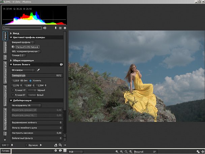205x154 pixels.
Task: Collapse the Дебайеризация section
Action: click(x=11, y=100)
